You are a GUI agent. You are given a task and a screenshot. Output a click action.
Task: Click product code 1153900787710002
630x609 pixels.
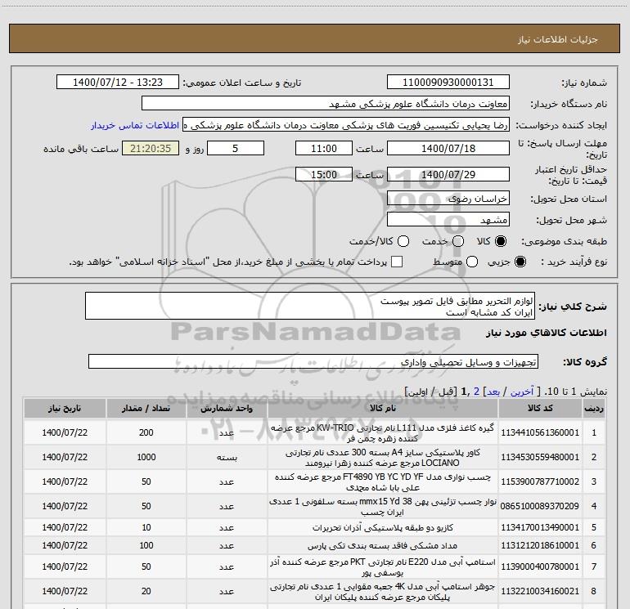540,481
